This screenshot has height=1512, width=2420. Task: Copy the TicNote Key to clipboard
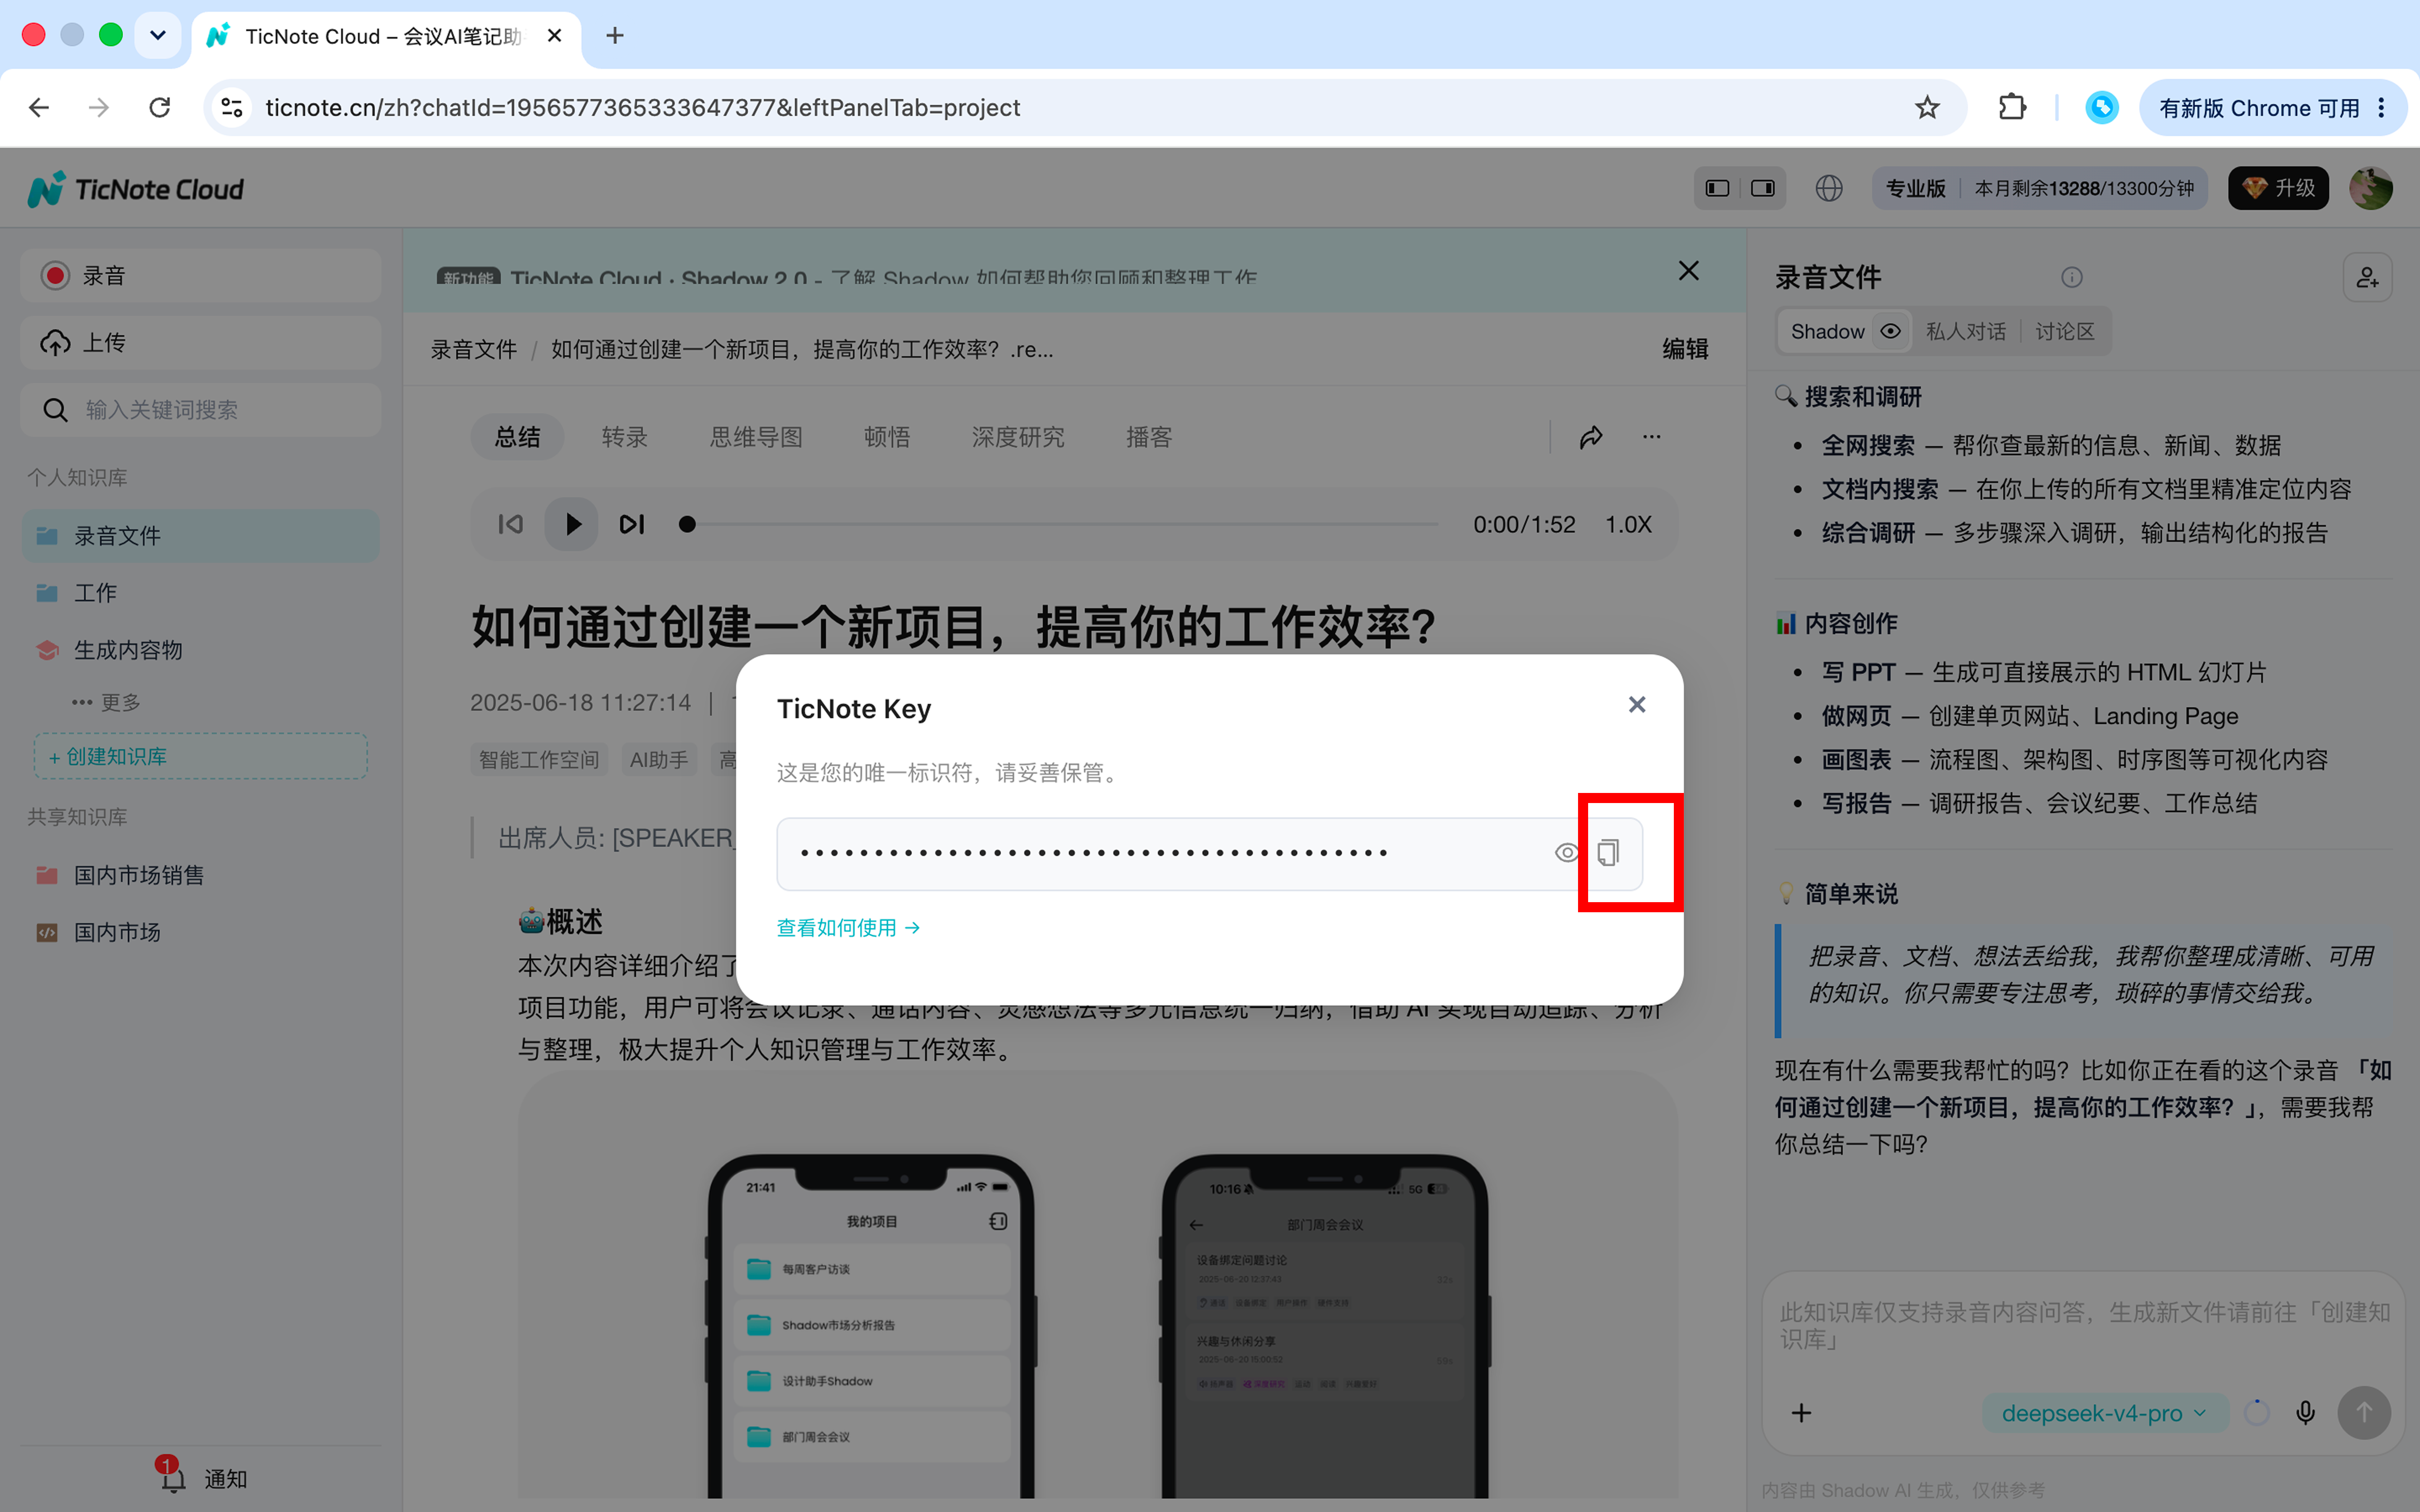click(x=1608, y=853)
